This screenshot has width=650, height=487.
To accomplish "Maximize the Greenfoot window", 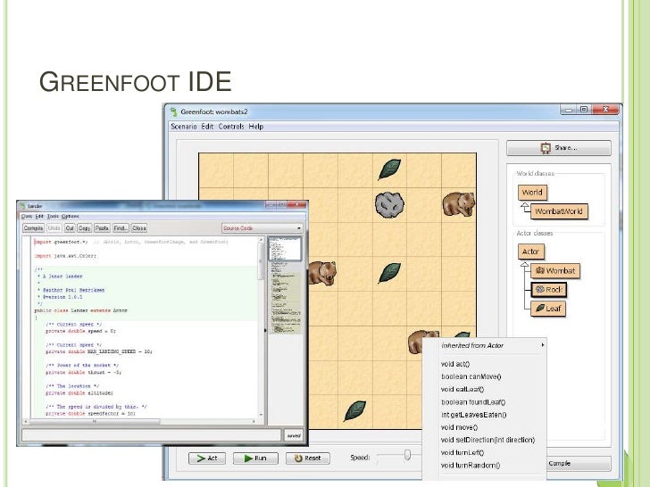I will (584, 110).
